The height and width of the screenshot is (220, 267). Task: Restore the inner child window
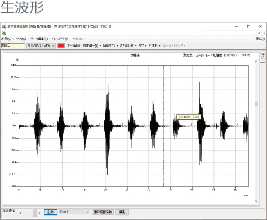(x=259, y=33)
